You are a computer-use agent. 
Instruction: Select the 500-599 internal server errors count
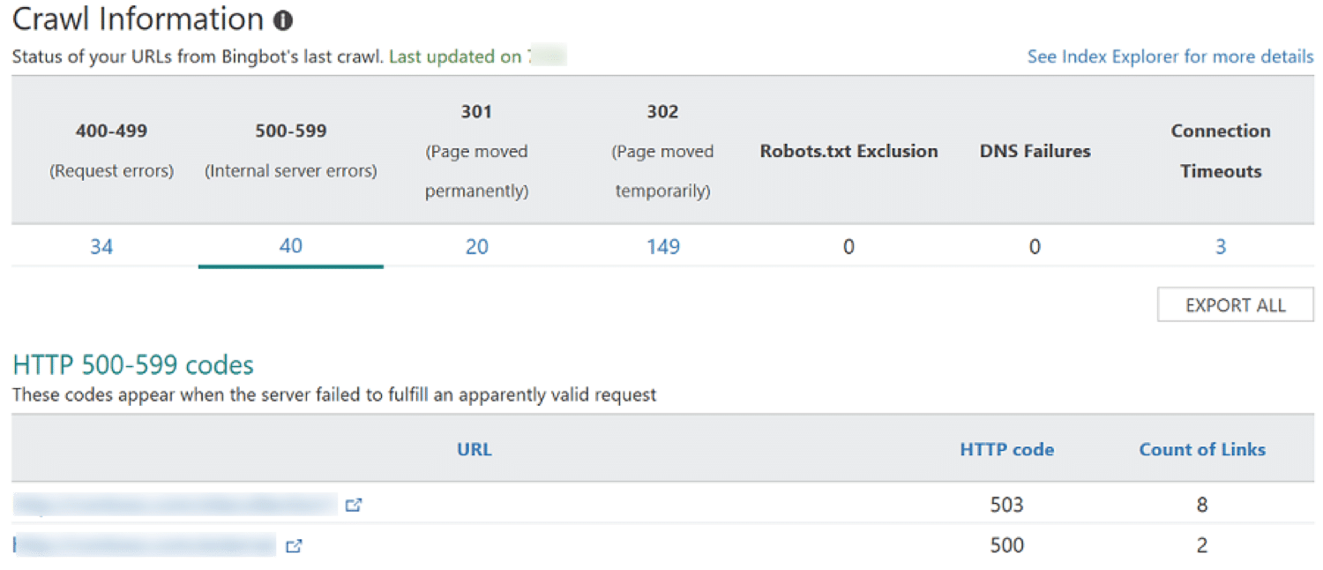click(x=291, y=246)
